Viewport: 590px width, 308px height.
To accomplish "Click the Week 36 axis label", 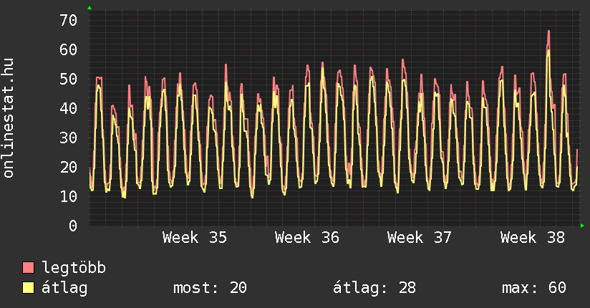I will [307, 238].
